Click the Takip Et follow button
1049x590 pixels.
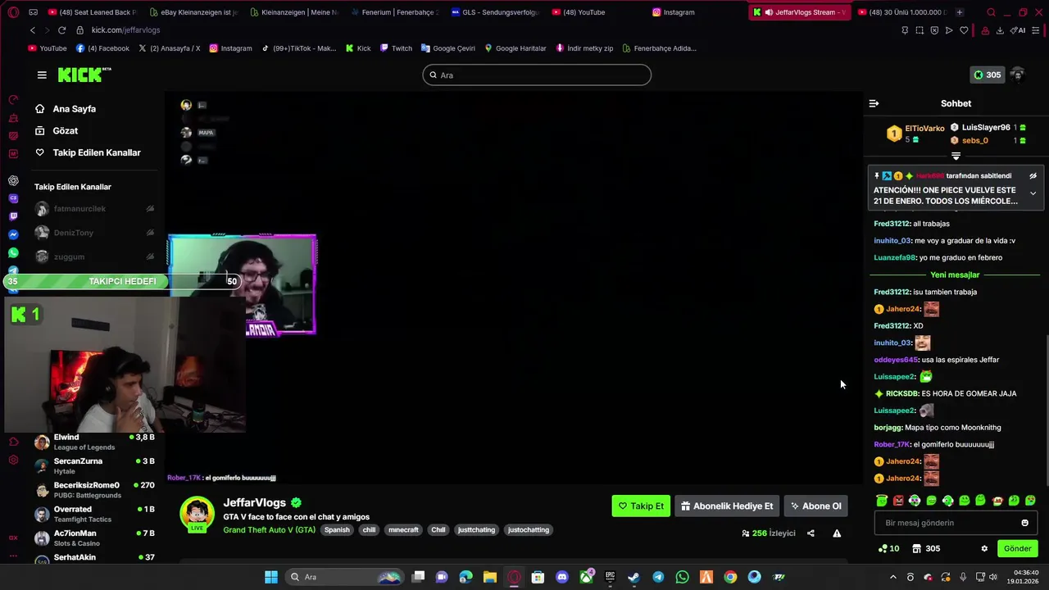coord(641,506)
